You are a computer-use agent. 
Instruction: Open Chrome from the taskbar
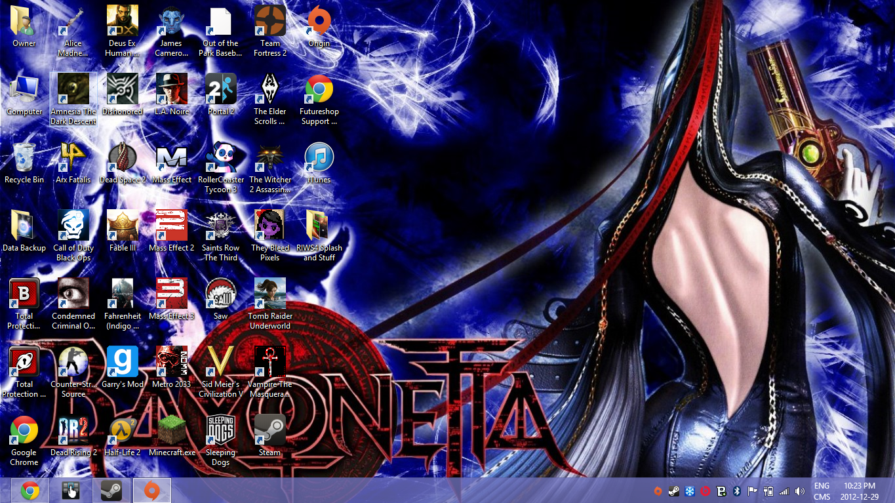30,491
